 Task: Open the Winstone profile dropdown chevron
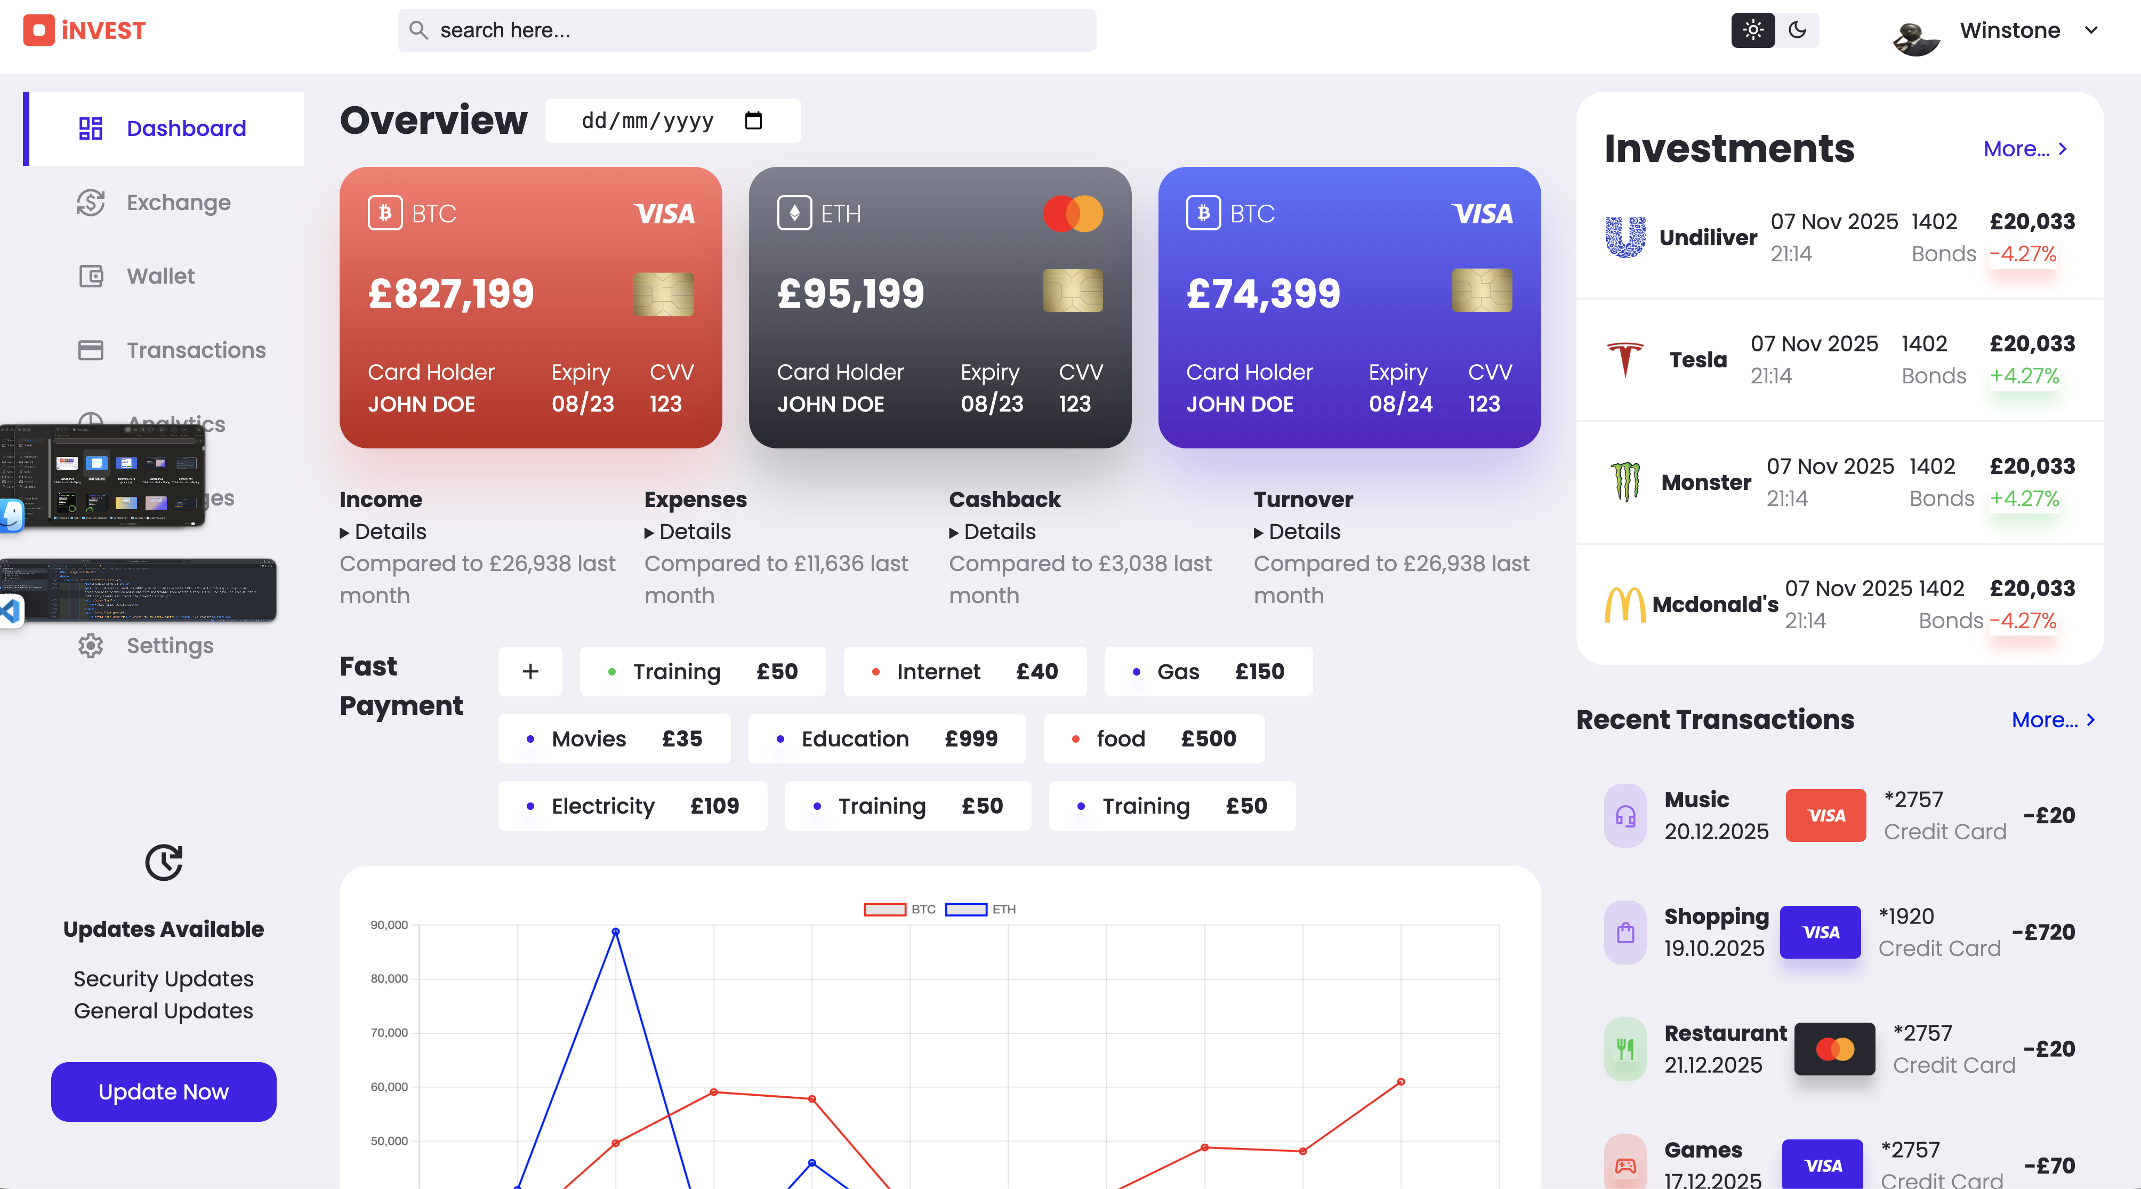click(2091, 31)
